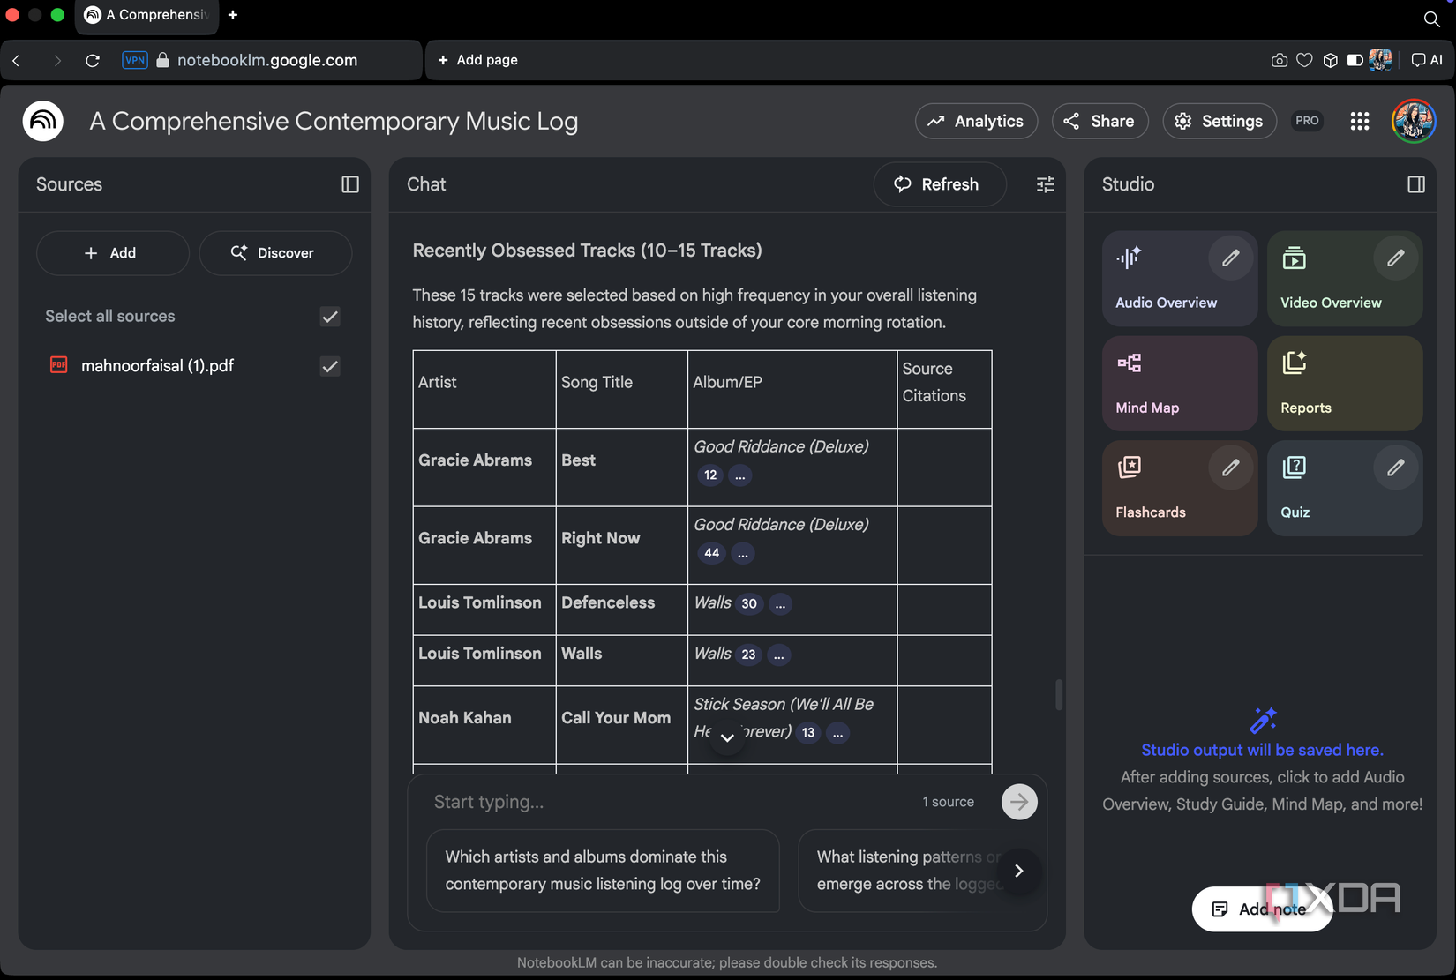Open Analytics for the notebook

tap(976, 122)
